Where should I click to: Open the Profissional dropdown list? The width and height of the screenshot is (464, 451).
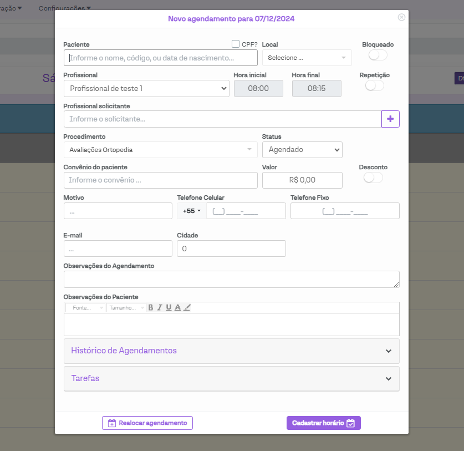pyautogui.click(x=146, y=88)
